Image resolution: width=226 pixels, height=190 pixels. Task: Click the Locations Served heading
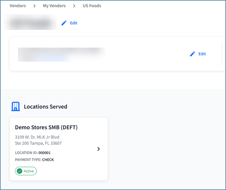click(x=45, y=107)
